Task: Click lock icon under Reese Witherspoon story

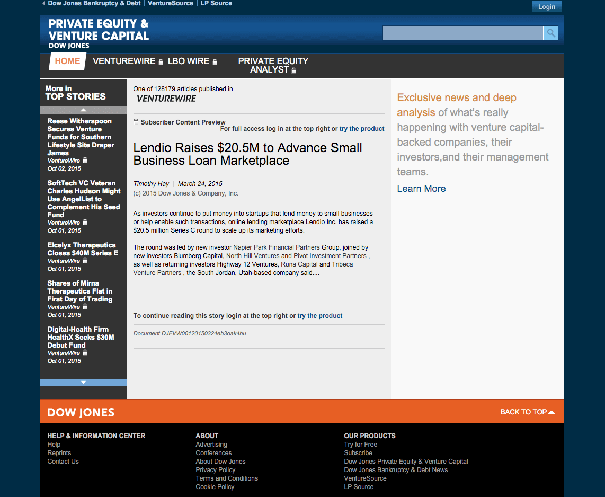Action: click(x=85, y=160)
